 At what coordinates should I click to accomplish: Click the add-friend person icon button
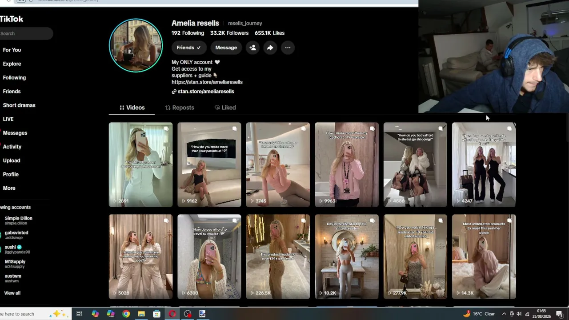coord(252,48)
